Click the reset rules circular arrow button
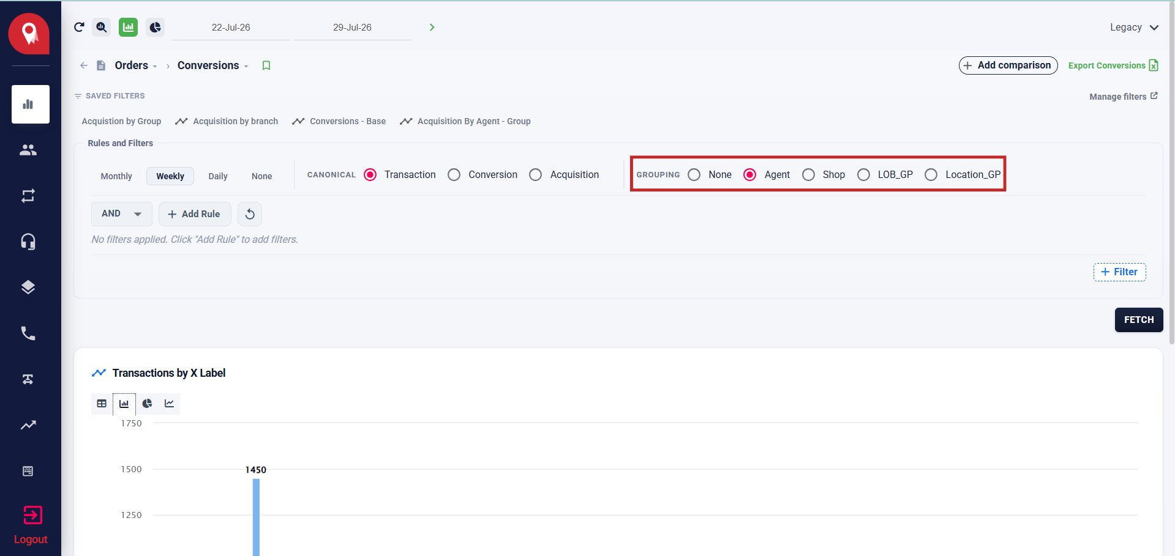 point(250,214)
